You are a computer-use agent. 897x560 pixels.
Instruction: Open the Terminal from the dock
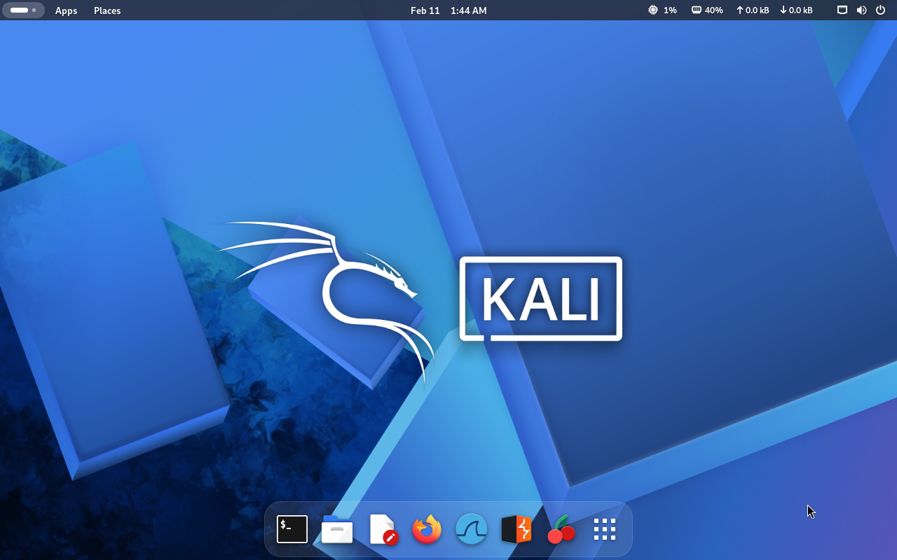(x=292, y=529)
